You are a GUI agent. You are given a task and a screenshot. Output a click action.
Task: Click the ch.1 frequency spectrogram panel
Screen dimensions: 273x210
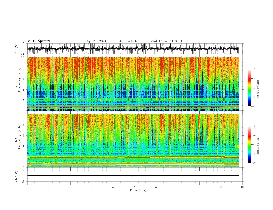(133, 84)
